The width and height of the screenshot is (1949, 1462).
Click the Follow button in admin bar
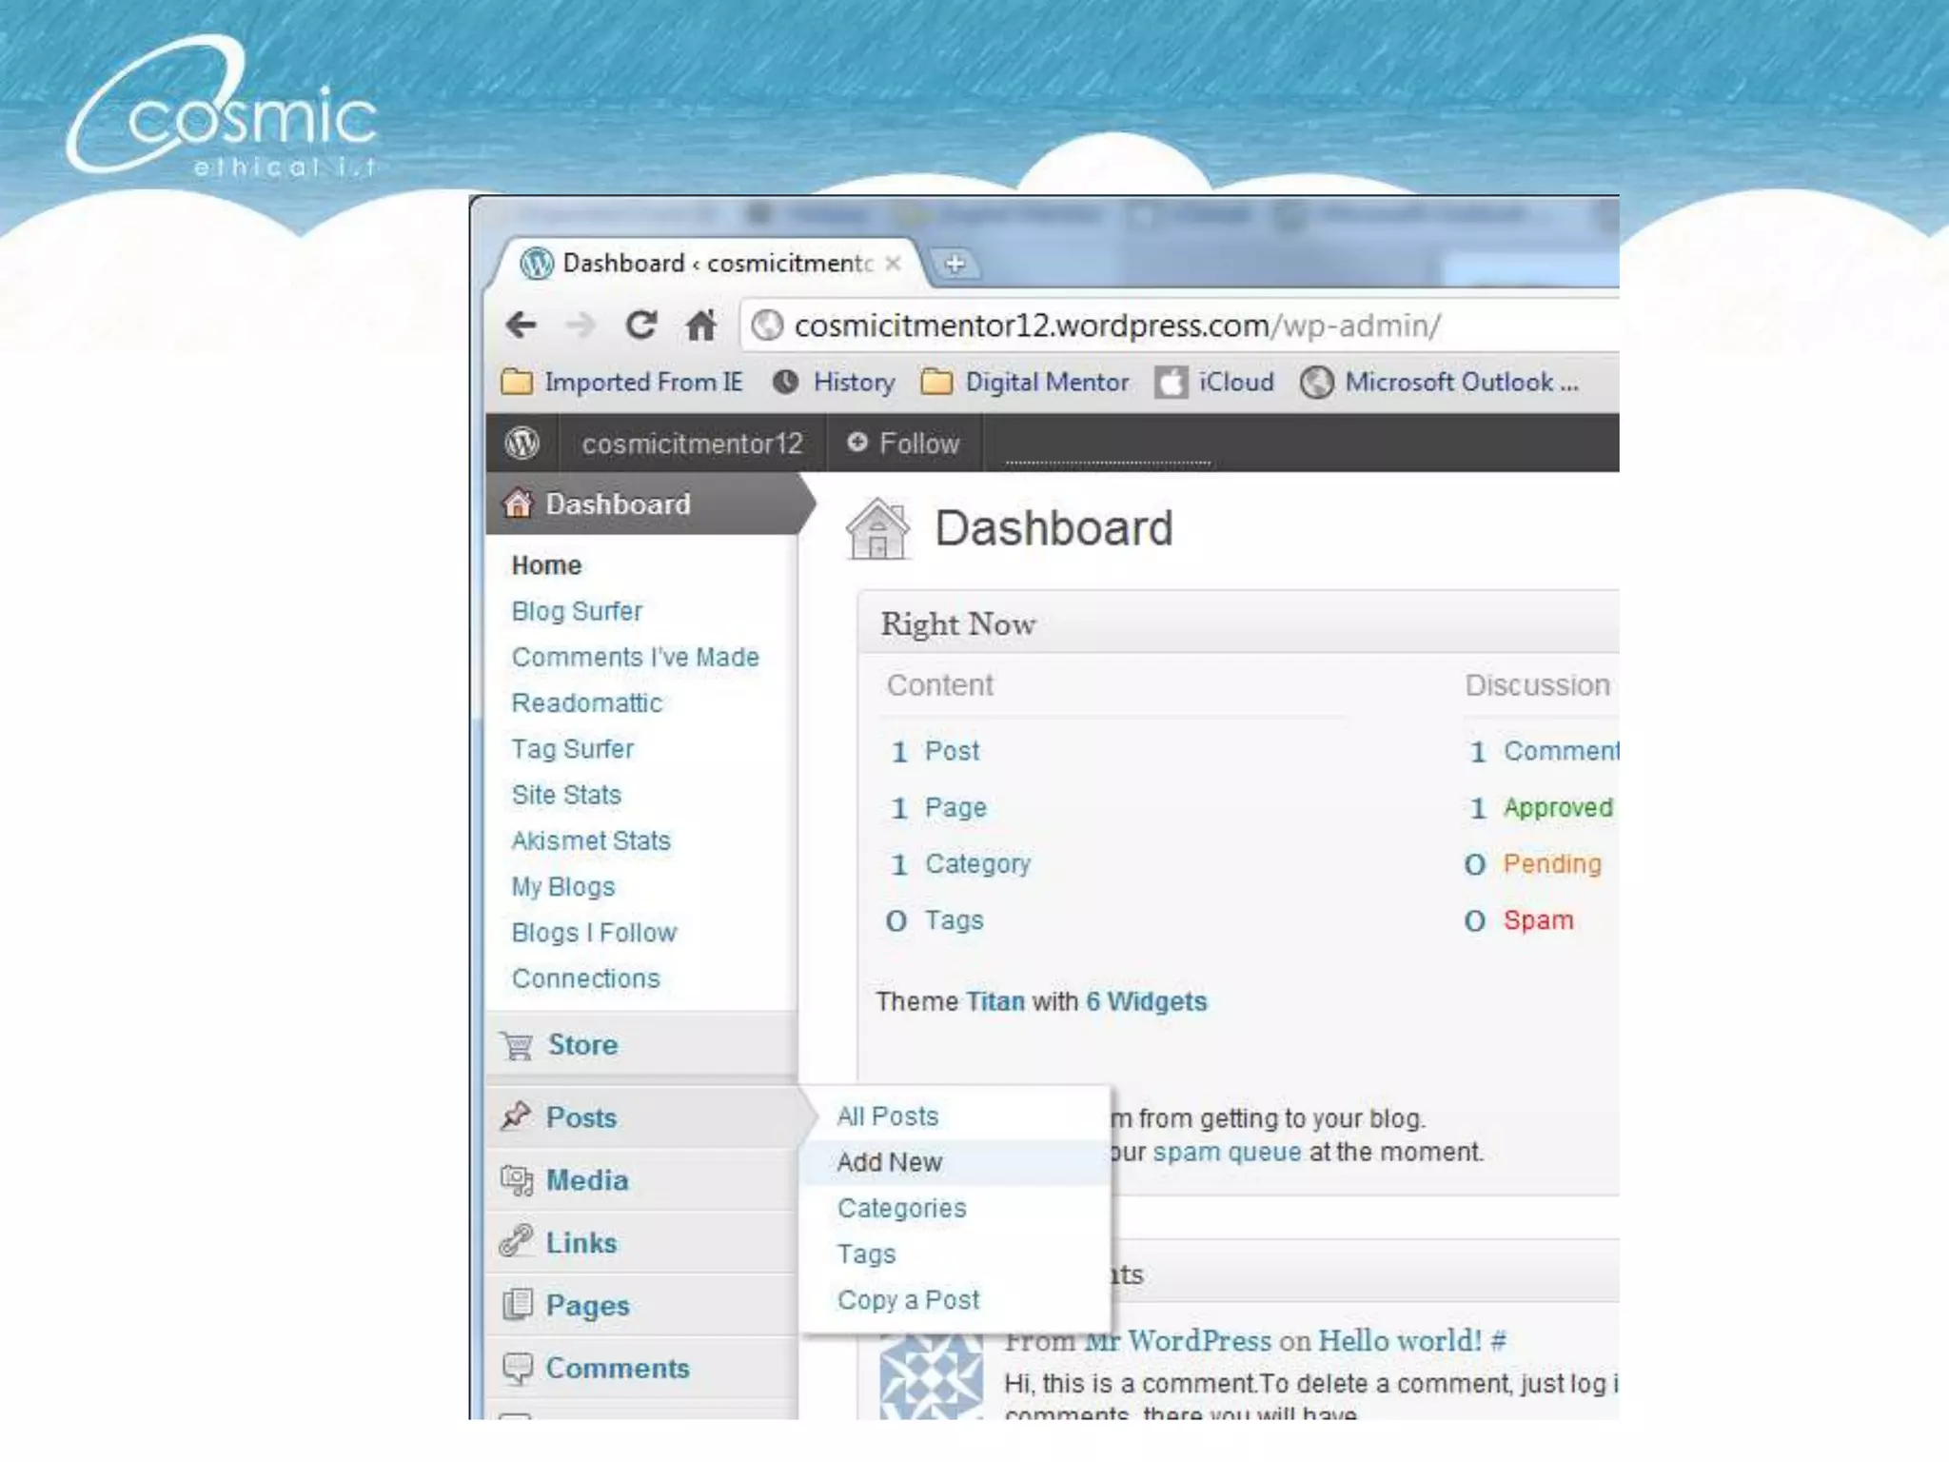coord(904,444)
